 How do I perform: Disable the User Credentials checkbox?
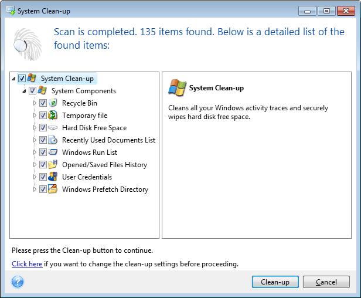43,177
